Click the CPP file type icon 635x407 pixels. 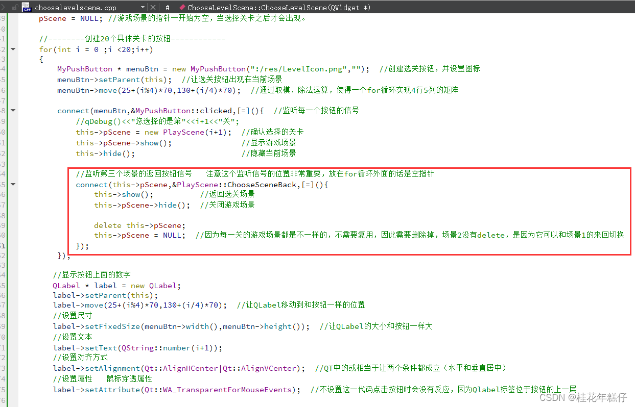[x=27, y=7]
